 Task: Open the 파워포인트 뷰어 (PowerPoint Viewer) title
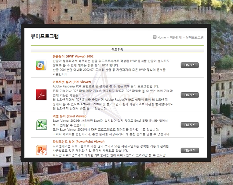[x=78, y=142]
